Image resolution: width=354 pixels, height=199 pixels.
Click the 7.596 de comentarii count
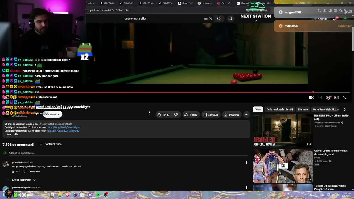18,145
